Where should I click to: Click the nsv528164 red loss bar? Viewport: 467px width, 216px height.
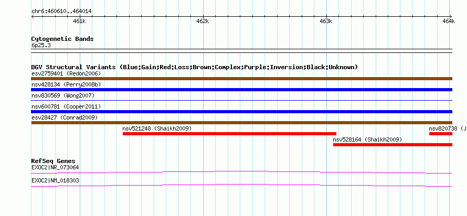click(392, 145)
